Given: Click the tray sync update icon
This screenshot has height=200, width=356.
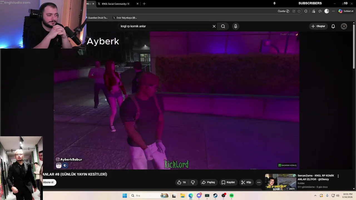Looking at the screenshot, I should click(x=321, y=196).
